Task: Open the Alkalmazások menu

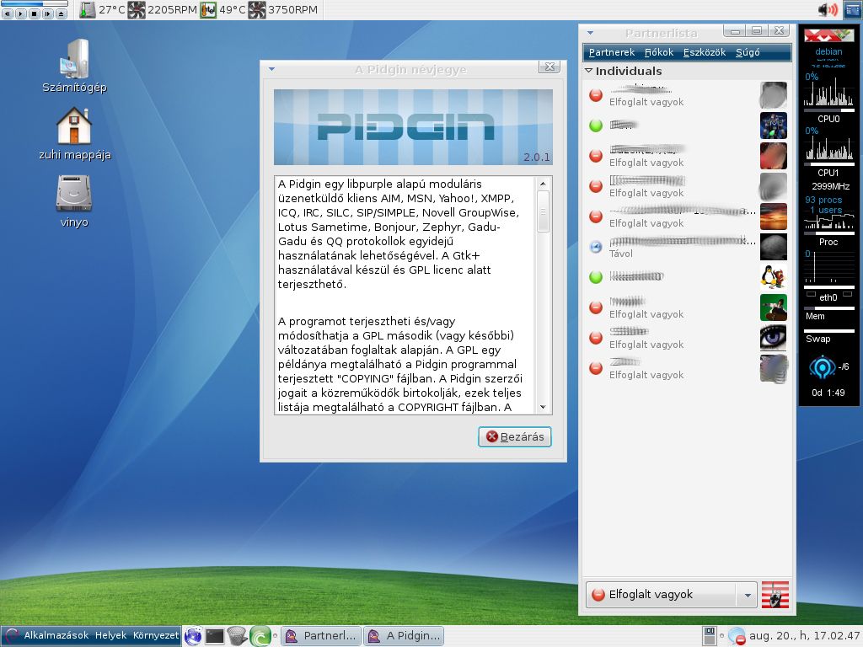Action: click(56, 635)
